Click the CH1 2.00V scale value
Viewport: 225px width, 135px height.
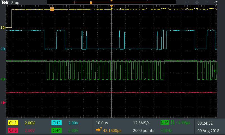tap(30, 123)
